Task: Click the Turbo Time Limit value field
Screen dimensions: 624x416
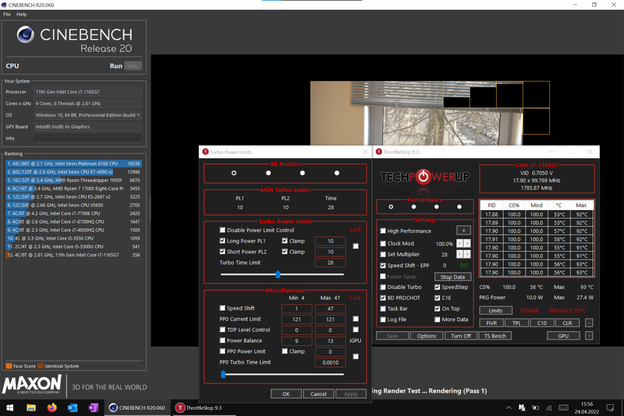Action: [x=330, y=263]
